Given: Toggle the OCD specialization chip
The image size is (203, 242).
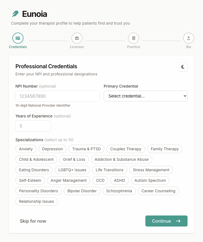Looking at the screenshot, I should [100, 180].
